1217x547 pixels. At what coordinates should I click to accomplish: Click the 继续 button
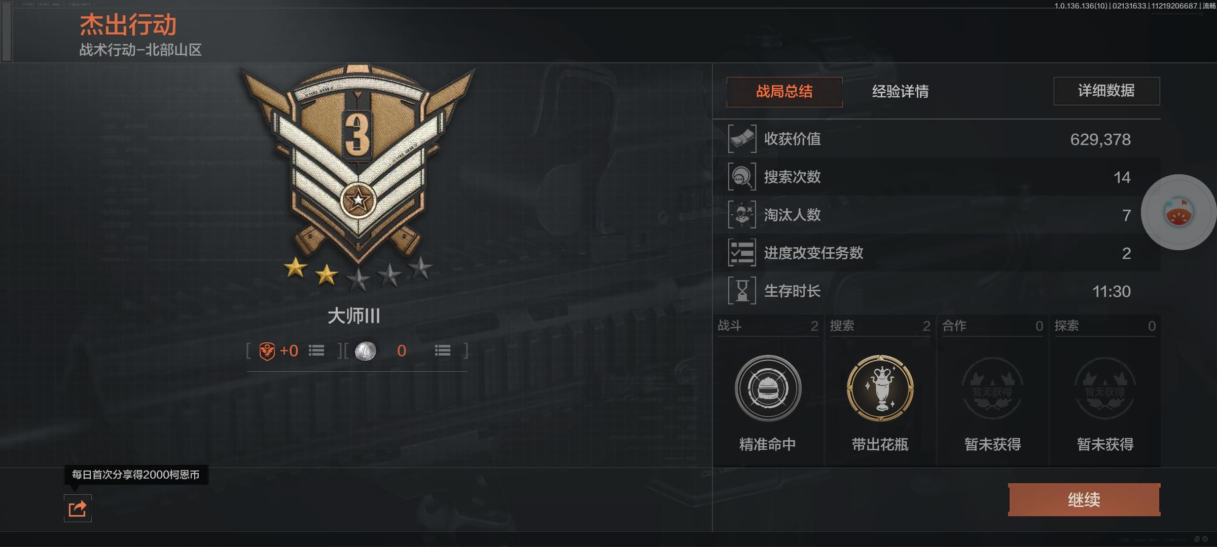pyautogui.click(x=1084, y=500)
